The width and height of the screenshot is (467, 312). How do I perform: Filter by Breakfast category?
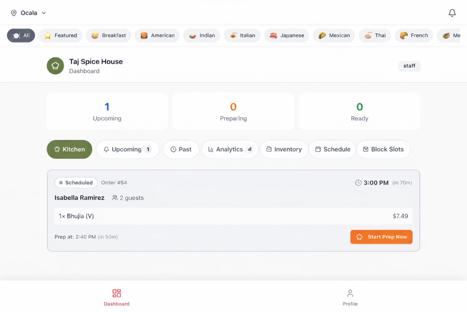(109, 36)
